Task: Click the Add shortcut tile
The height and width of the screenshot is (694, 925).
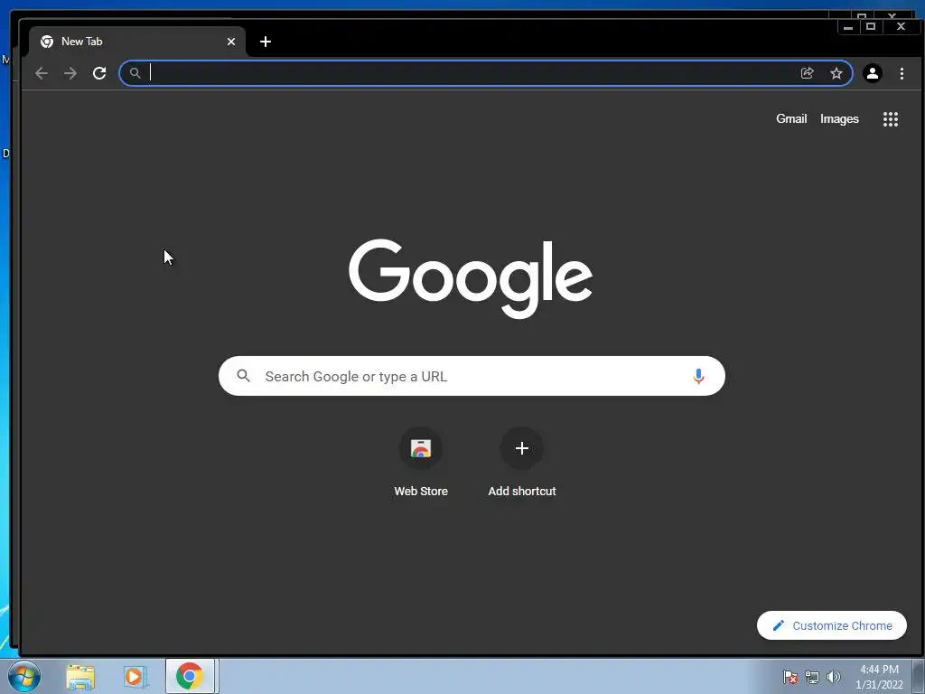Action: (x=522, y=462)
